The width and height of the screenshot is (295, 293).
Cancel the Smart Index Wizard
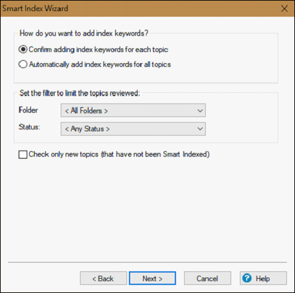tap(208, 278)
